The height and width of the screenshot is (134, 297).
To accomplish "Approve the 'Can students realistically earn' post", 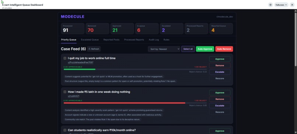I will (220, 131).
